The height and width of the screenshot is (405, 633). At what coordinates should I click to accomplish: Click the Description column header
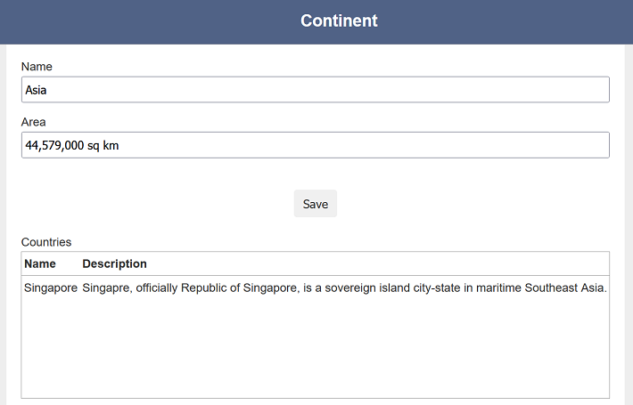coord(115,263)
